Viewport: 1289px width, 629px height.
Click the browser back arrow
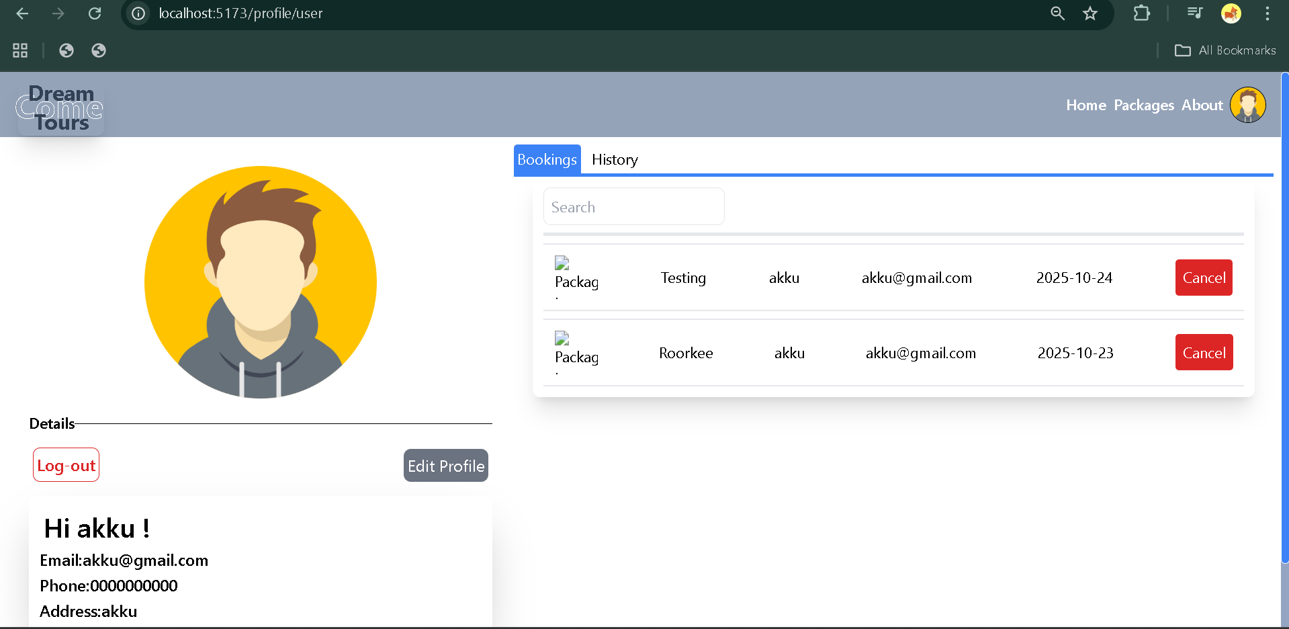[22, 13]
